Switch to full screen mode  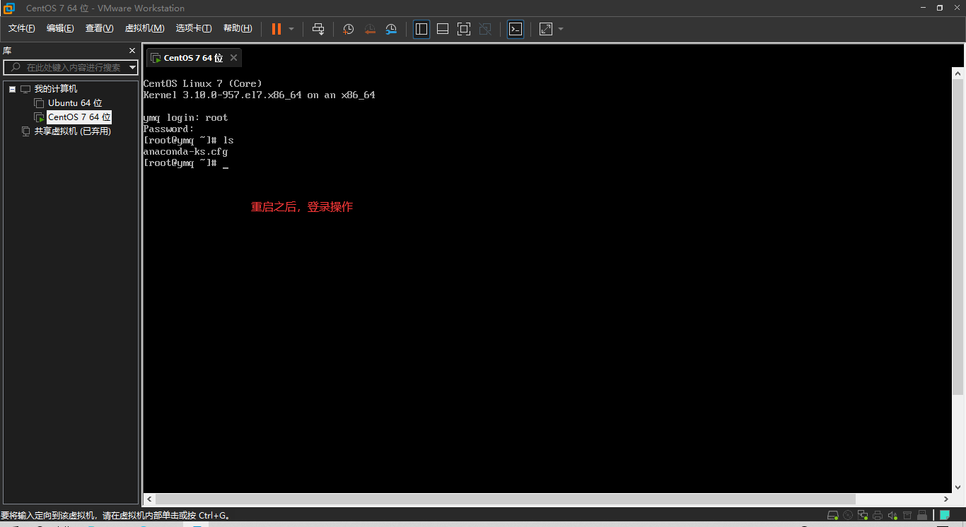tap(464, 29)
